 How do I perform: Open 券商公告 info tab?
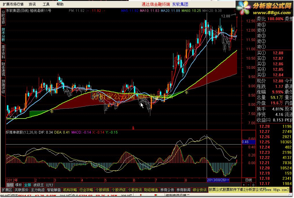[167, 190]
